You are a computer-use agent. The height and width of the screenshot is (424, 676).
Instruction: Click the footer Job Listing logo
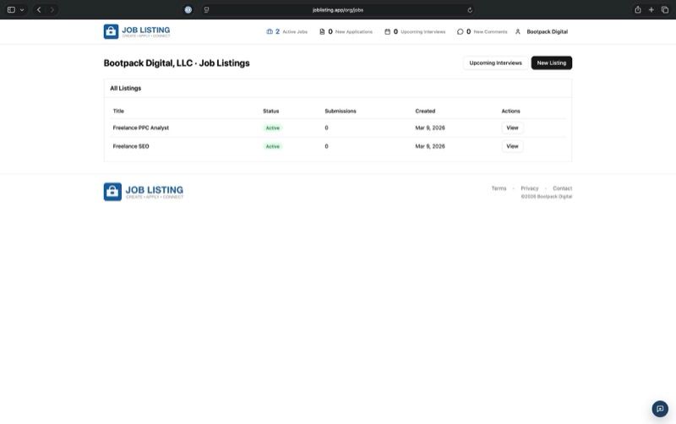point(144,192)
